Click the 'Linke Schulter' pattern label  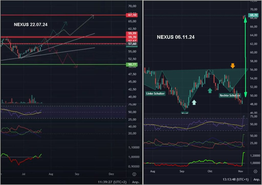[x=155, y=94]
